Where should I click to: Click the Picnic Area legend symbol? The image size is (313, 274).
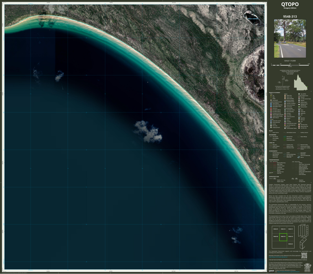coord(271,126)
